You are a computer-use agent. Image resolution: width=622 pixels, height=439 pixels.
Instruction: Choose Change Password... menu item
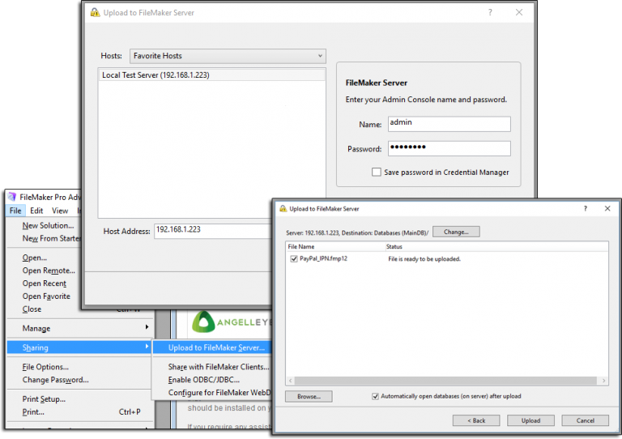click(56, 380)
